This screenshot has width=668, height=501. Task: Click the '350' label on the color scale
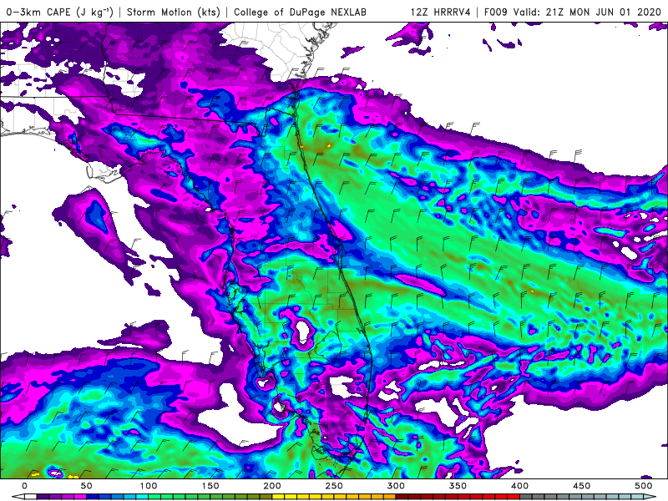(x=458, y=486)
